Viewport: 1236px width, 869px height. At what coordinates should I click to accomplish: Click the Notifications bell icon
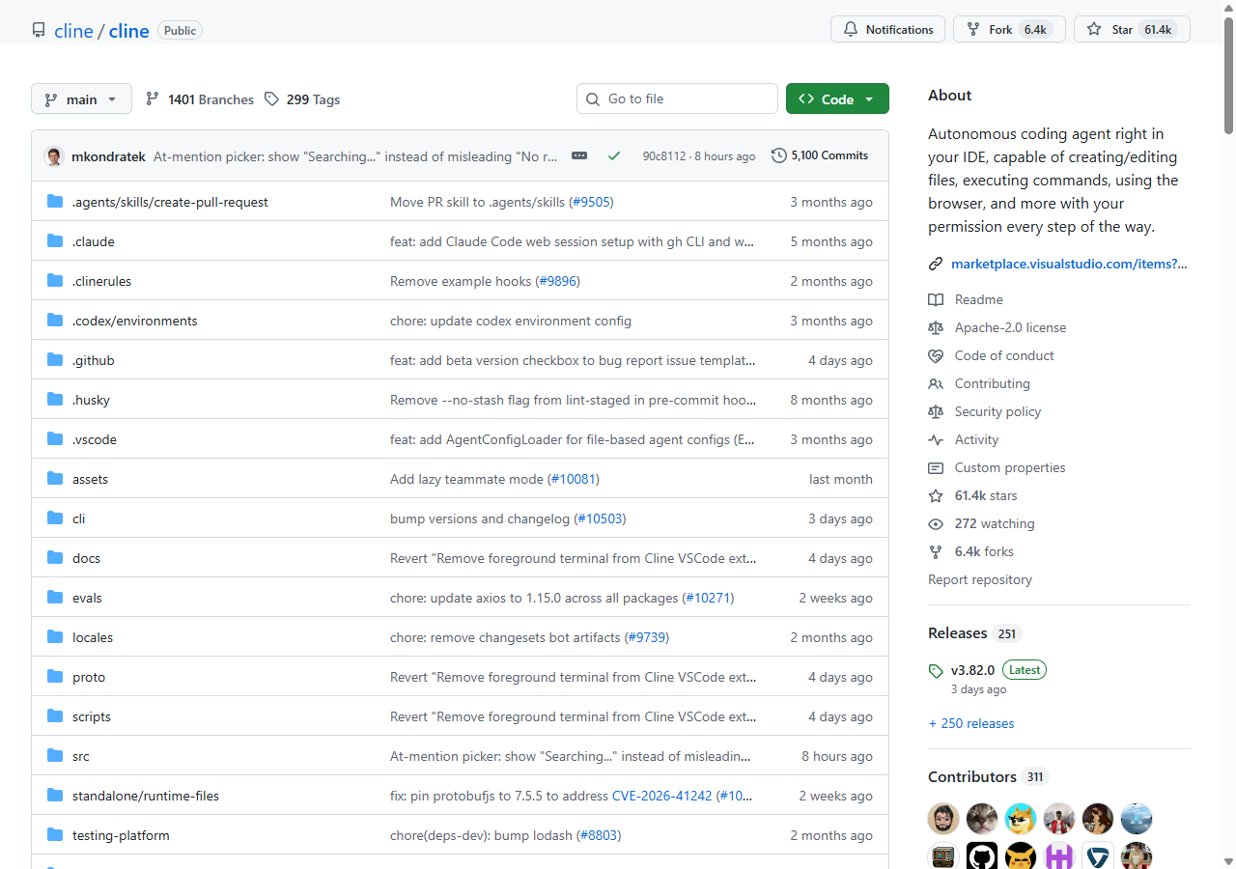(x=851, y=30)
